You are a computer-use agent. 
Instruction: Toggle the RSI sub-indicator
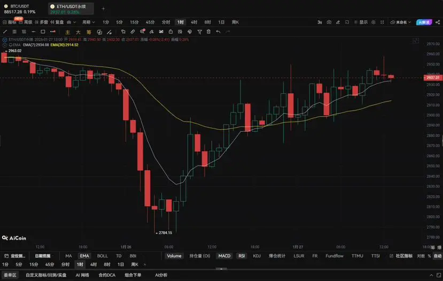tap(242, 256)
